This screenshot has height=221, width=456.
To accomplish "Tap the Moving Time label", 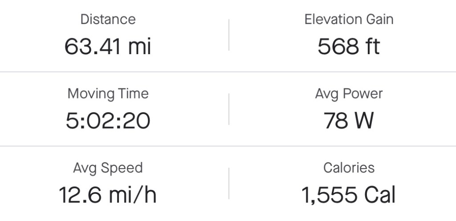I will pos(108,94).
